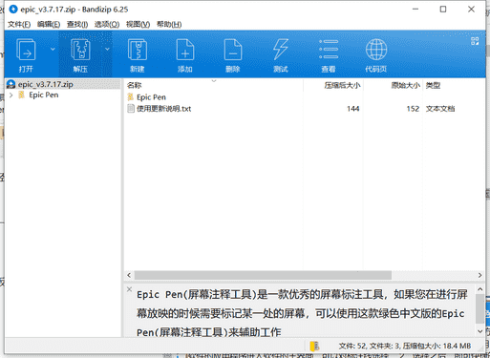Viewport: 490px width, 358px height.
Task: Click the Open (打开) toolbar icon
Action: click(x=26, y=50)
